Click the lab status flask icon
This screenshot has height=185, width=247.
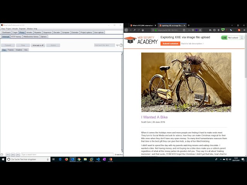242,38
